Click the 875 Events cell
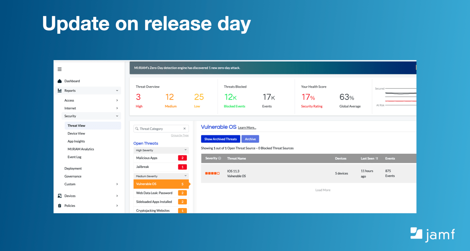 tap(390, 173)
